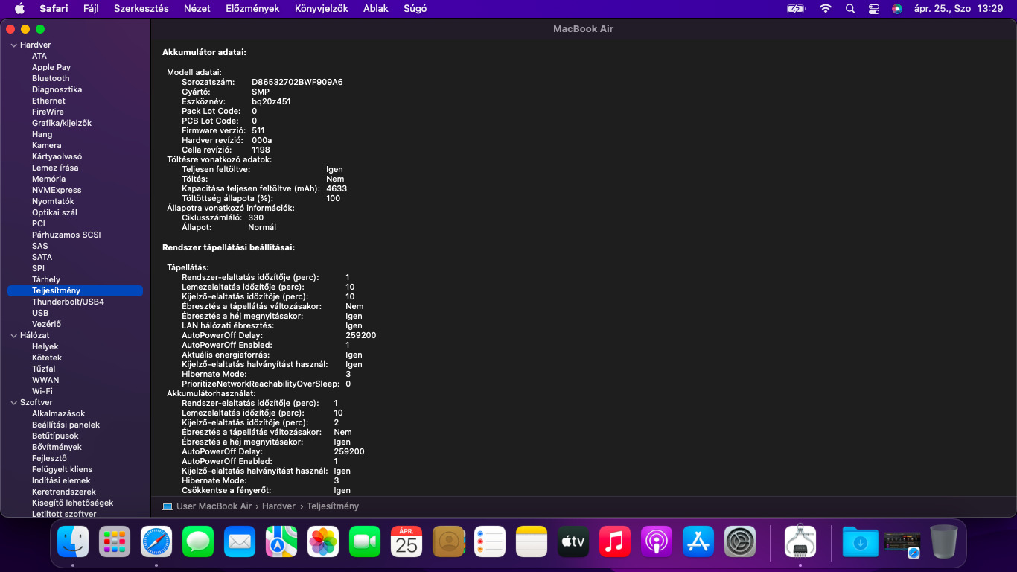The height and width of the screenshot is (572, 1017).
Task: Click Hardver in the path bar
Action: (x=279, y=506)
